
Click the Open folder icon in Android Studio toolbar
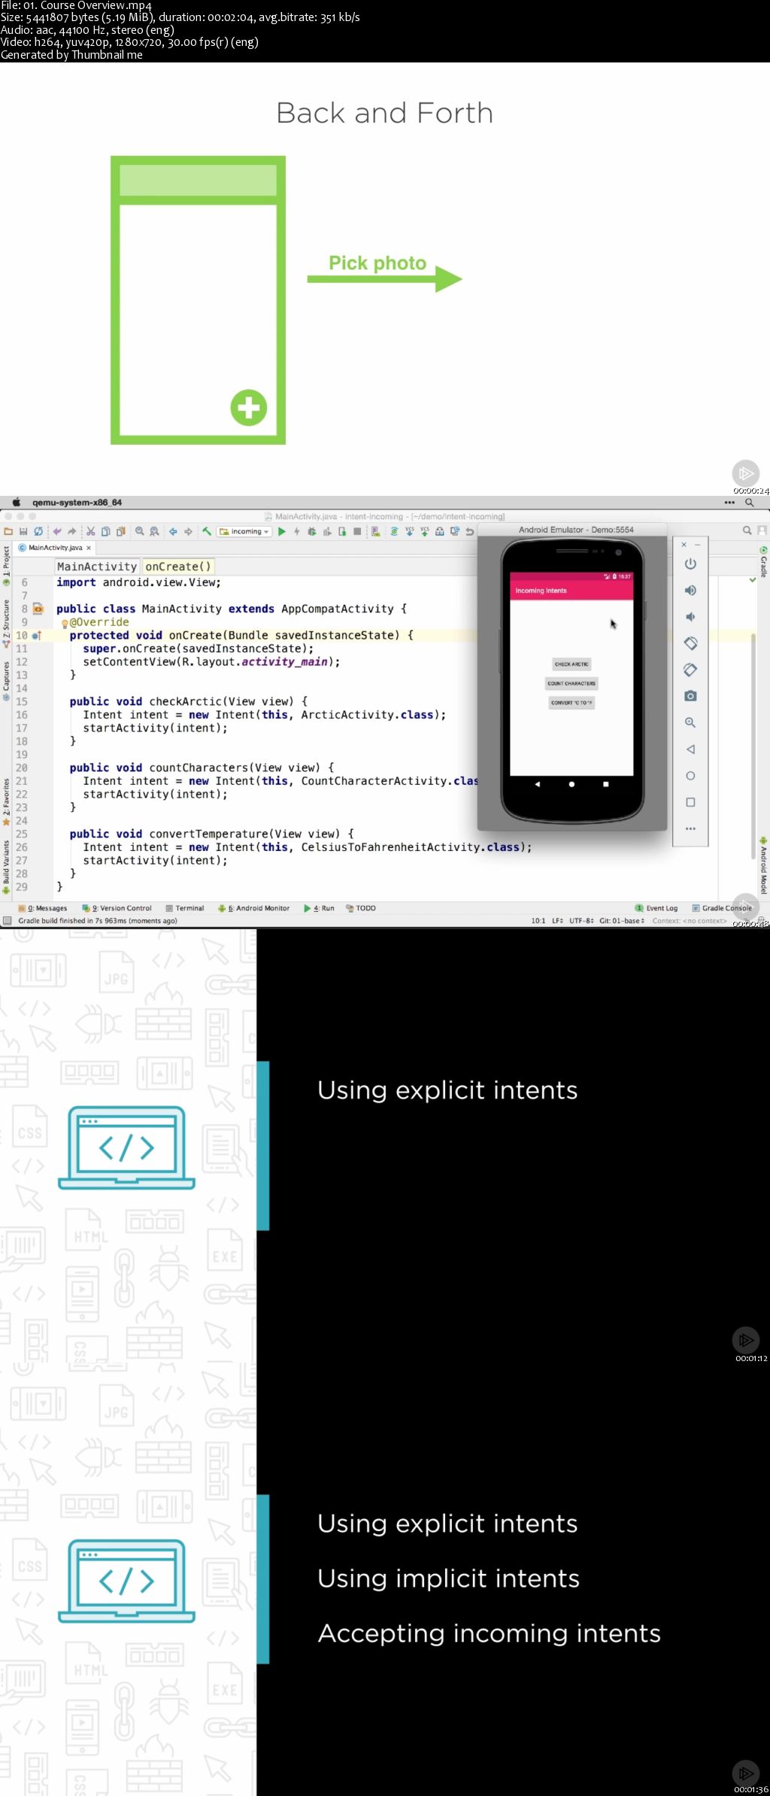pos(8,531)
